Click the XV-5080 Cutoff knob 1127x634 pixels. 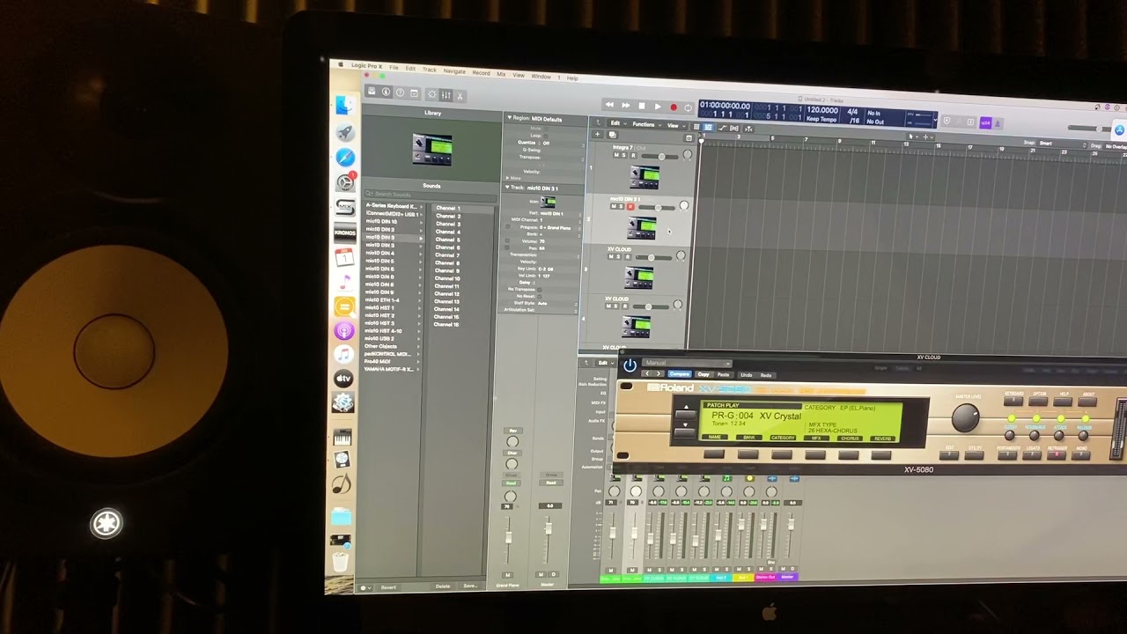point(1010,435)
